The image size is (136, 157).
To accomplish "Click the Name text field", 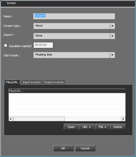I will coord(74,16).
